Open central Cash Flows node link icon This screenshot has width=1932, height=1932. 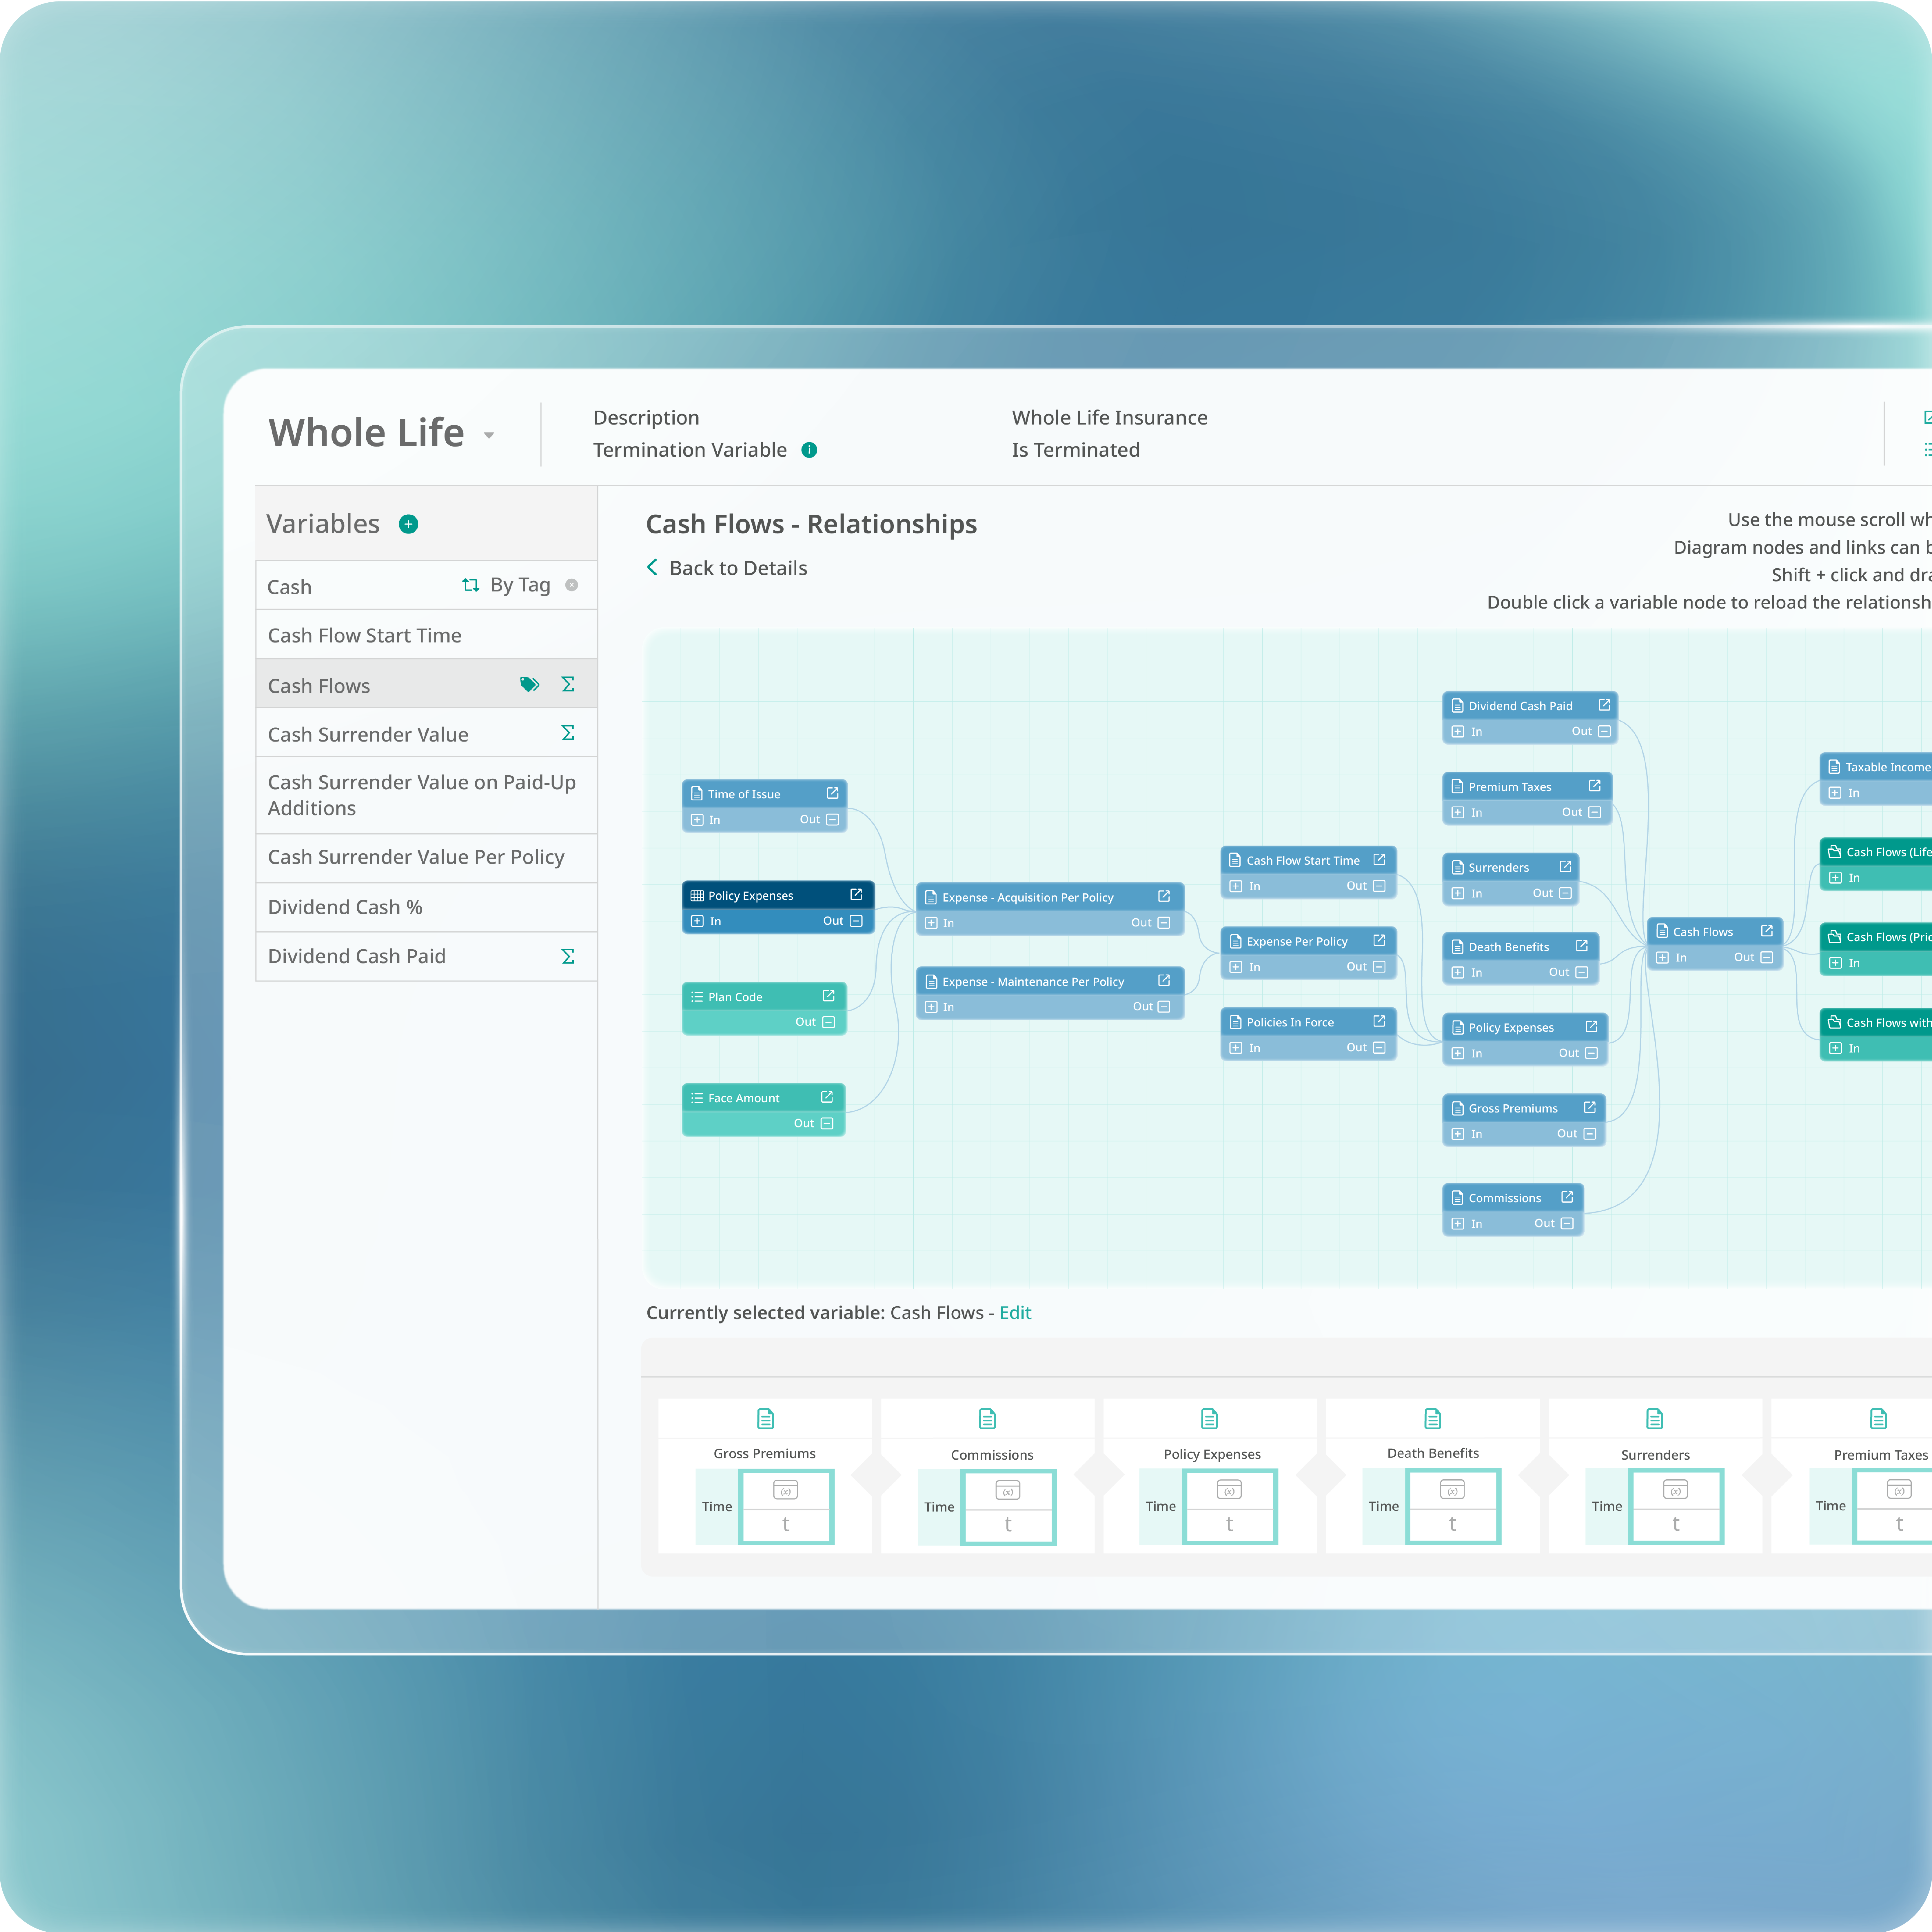click(x=1767, y=931)
